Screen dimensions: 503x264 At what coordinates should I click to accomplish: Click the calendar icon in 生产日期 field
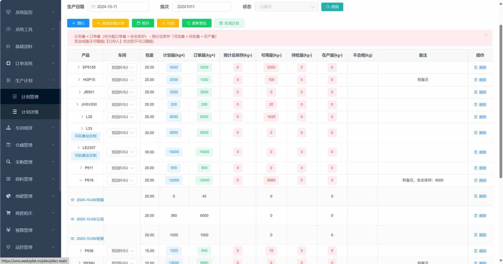point(93,7)
